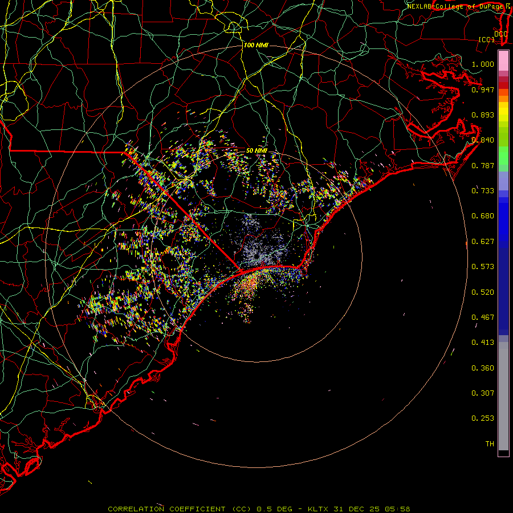Select the 0.520 scale label
Image resolution: width=513 pixels, height=513 pixels.
pos(483,292)
